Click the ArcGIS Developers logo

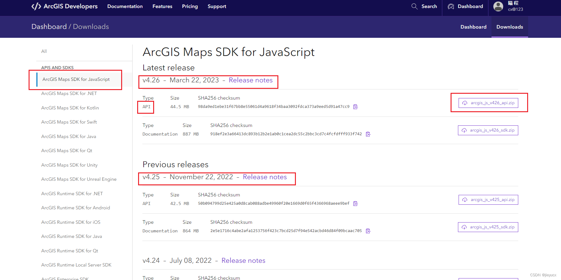click(x=65, y=6)
